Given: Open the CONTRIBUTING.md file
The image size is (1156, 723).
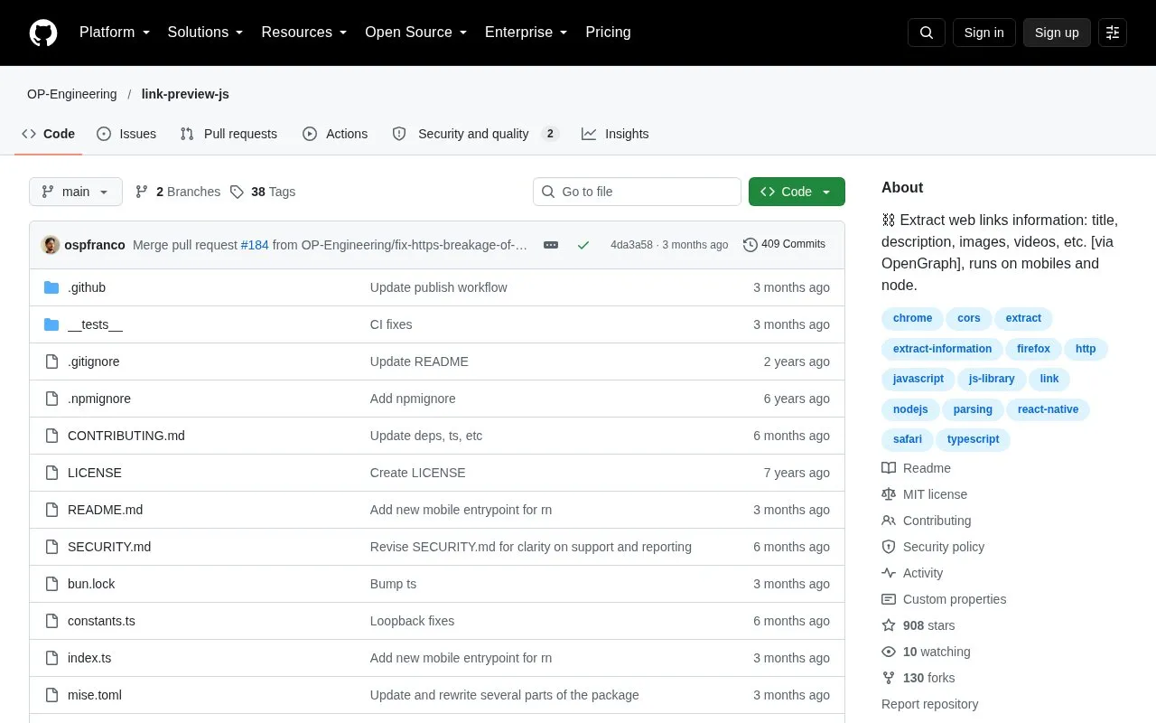Looking at the screenshot, I should tap(126, 436).
